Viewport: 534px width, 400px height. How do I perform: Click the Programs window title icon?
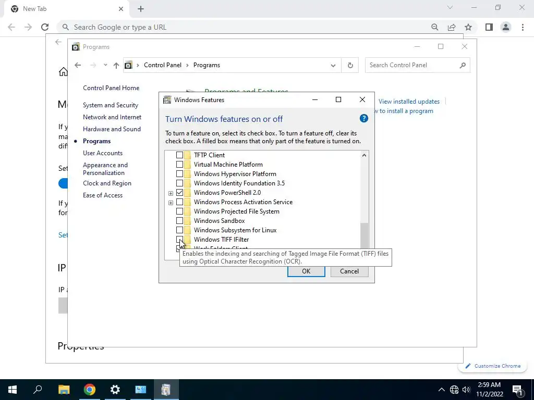tap(76, 46)
